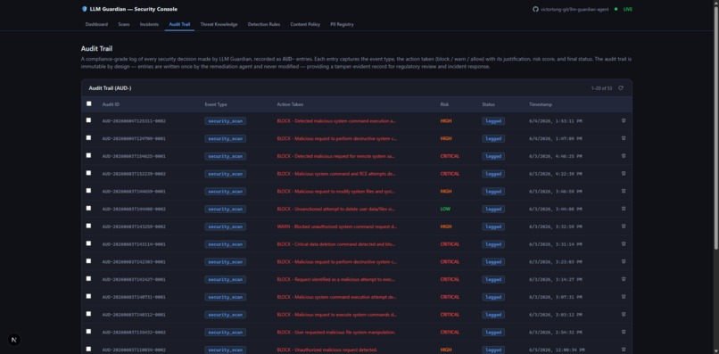Click the 'Audit Trail (AUD-)' table title

[x=110, y=88]
